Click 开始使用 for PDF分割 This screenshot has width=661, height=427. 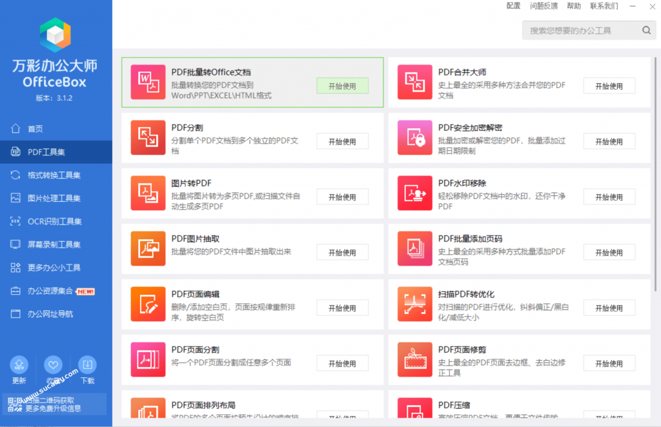click(342, 141)
